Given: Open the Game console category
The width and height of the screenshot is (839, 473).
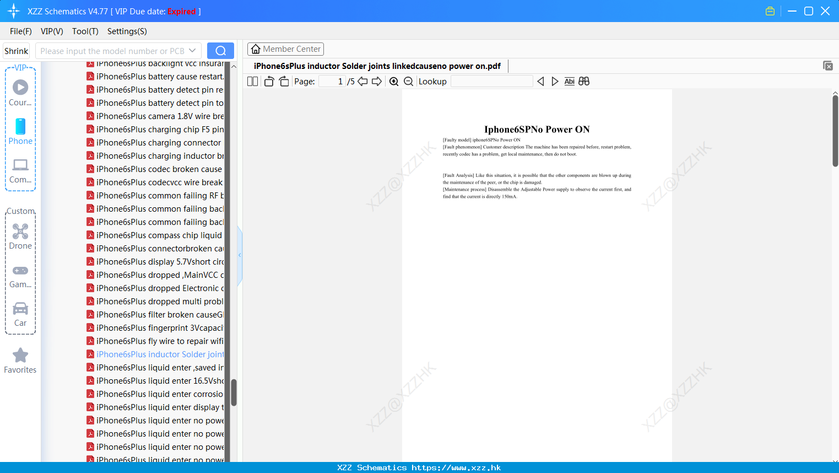Looking at the screenshot, I should [x=20, y=276].
